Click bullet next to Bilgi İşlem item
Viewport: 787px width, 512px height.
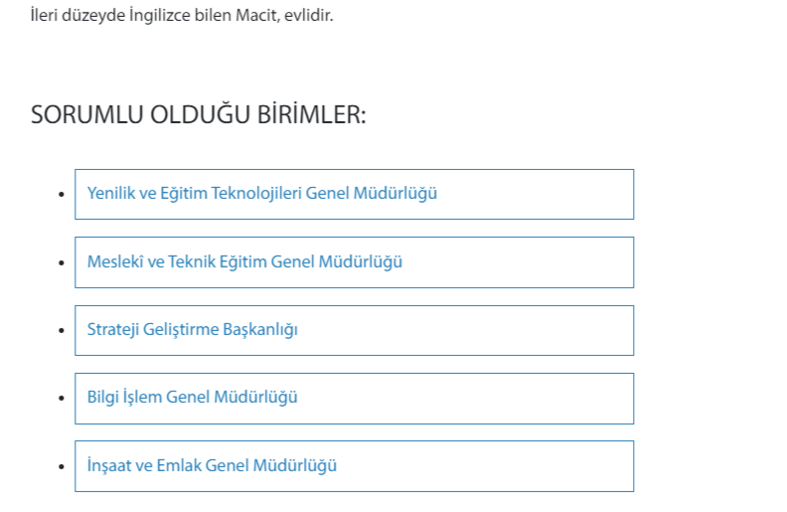click(62, 398)
